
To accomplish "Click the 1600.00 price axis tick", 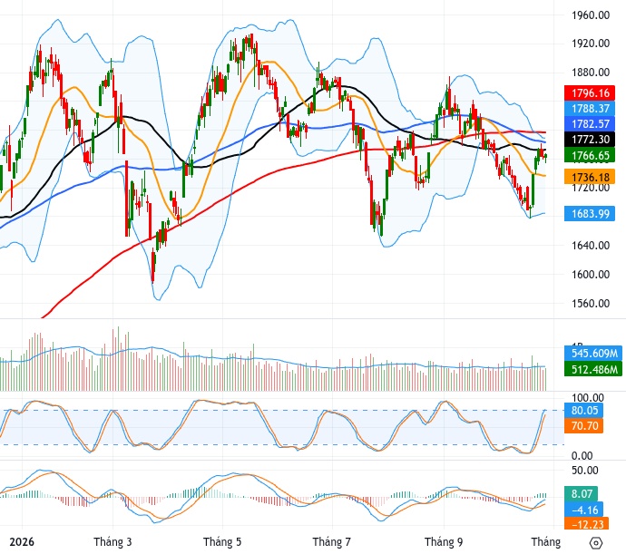I will (x=591, y=274).
